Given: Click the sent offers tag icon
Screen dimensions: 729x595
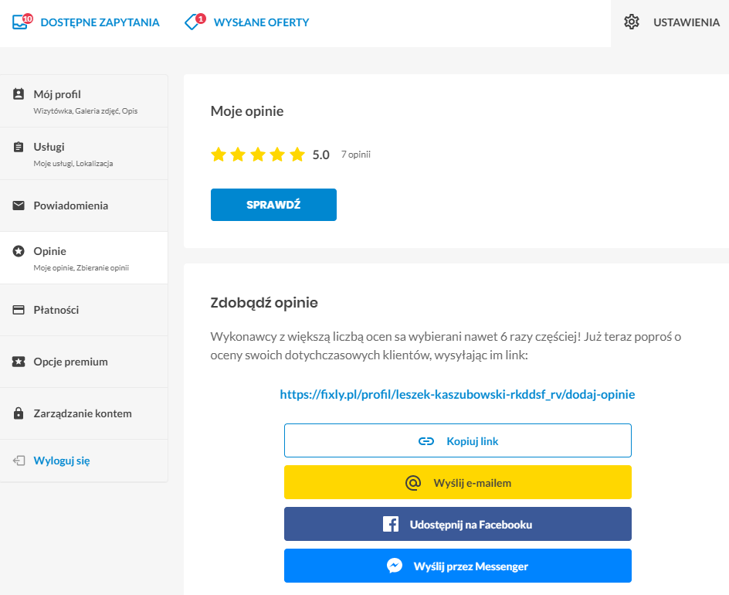Looking at the screenshot, I should coord(192,22).
